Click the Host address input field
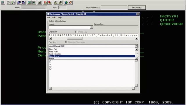Screen dimensions: 186x105 coord(34,8)
